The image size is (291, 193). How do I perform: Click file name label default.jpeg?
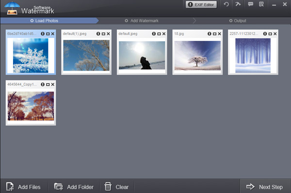128,34
